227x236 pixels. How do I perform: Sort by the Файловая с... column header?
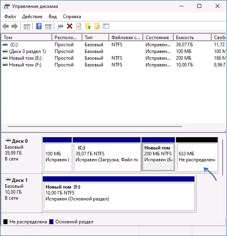click(126, 37)
